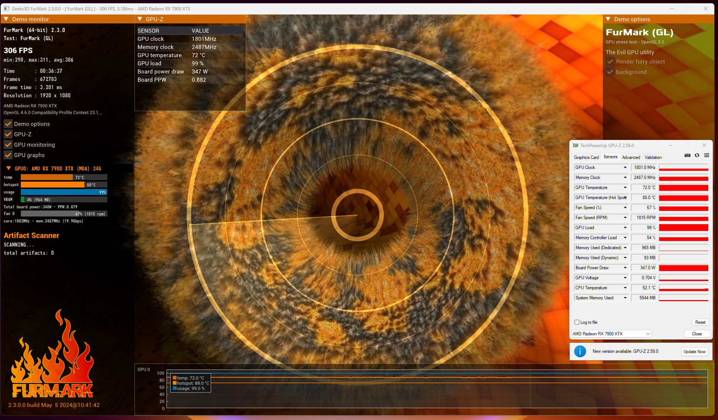Close the GPU-Z window with X
The image size is (718, 420).
coord(704,145)
